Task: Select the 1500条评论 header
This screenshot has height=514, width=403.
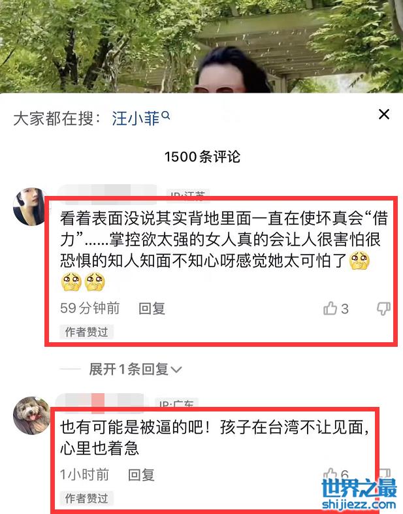Action: coord(202,157)
